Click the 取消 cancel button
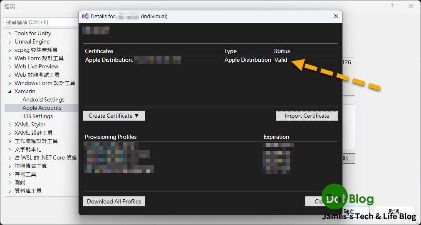The width and height of the screenshot is (421, 225). coord(394,211)
